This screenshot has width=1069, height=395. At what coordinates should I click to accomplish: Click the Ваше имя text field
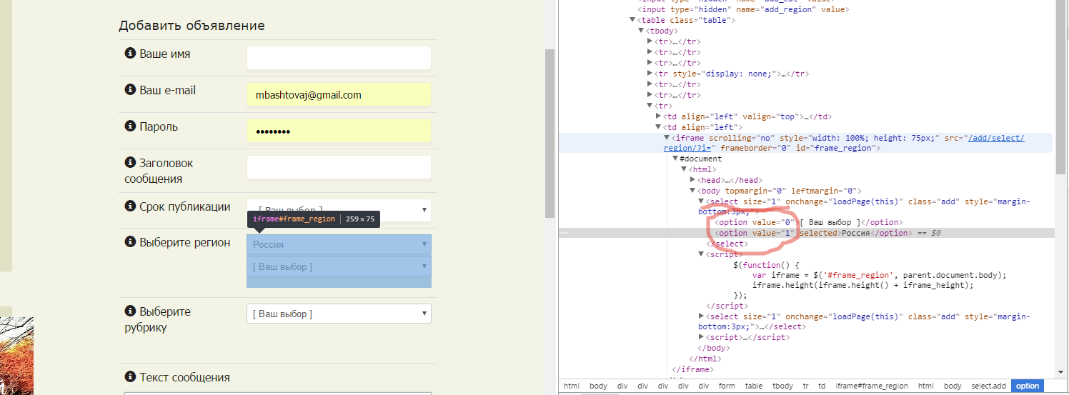point(339,58)
